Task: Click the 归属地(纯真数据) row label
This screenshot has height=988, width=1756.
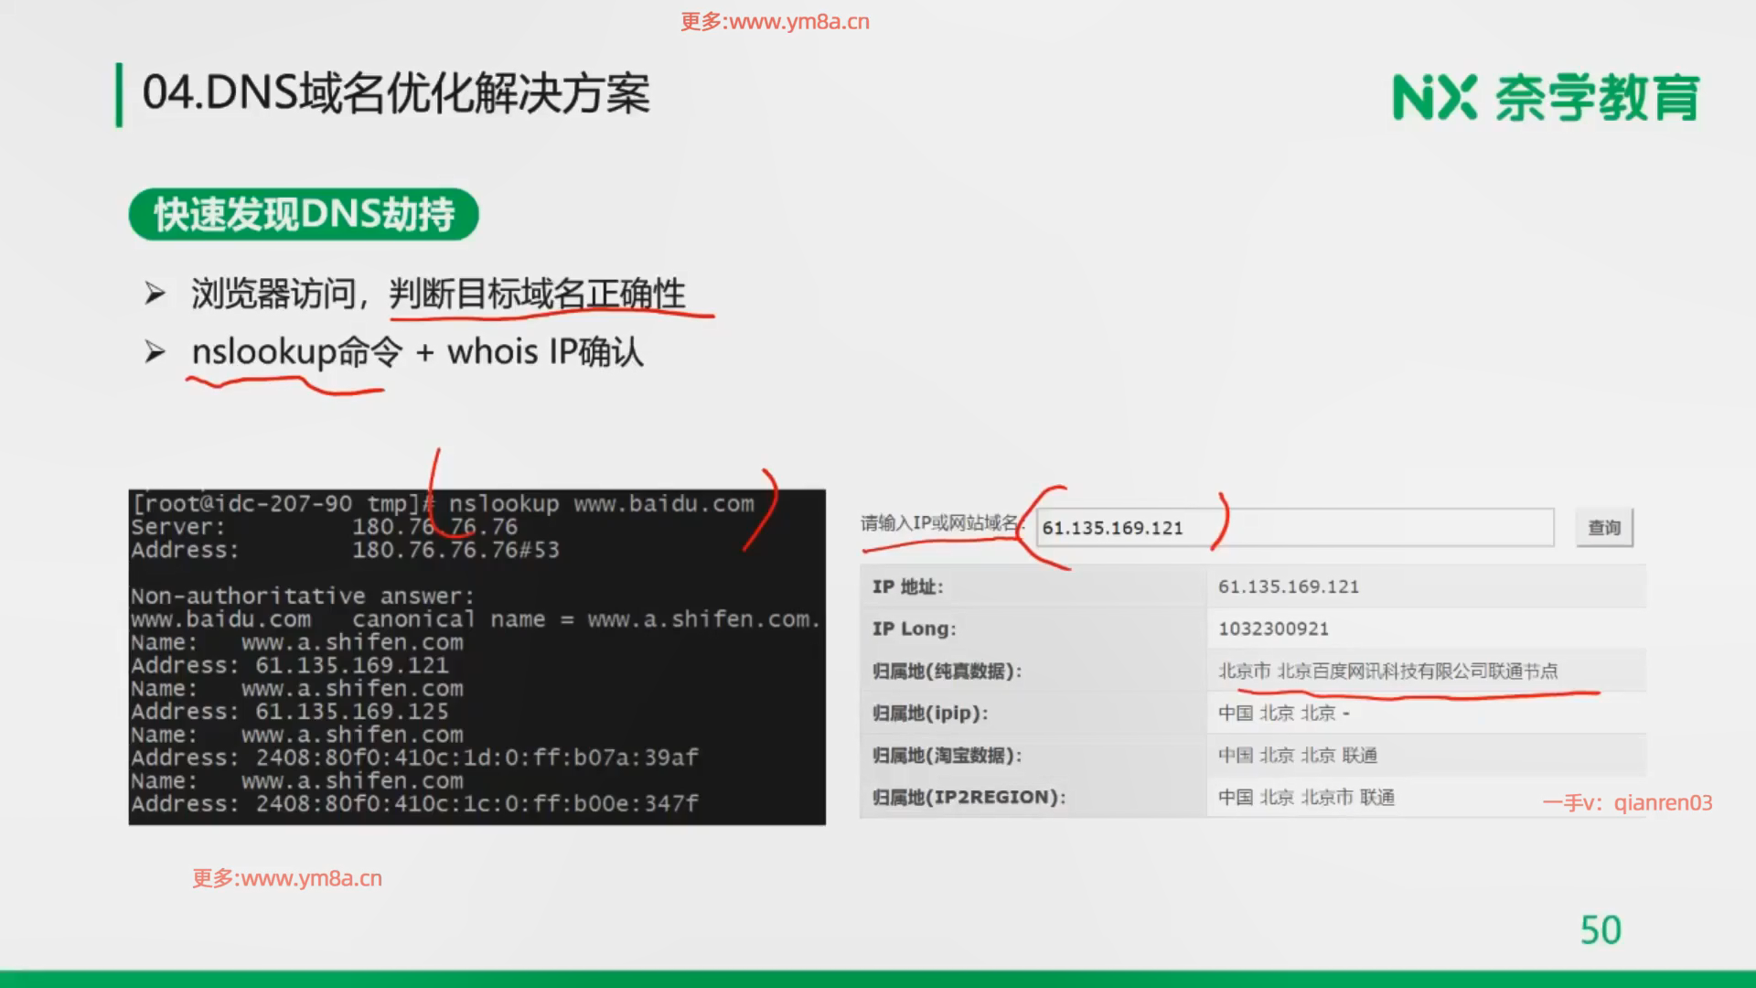Action: [947, 671]
